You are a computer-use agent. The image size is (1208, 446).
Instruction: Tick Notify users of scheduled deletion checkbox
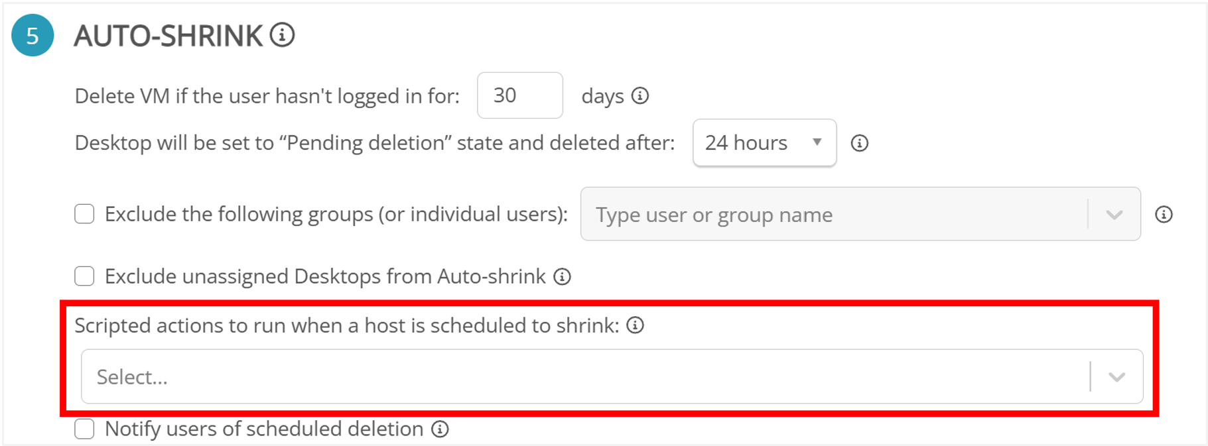(x=84, y=429)
